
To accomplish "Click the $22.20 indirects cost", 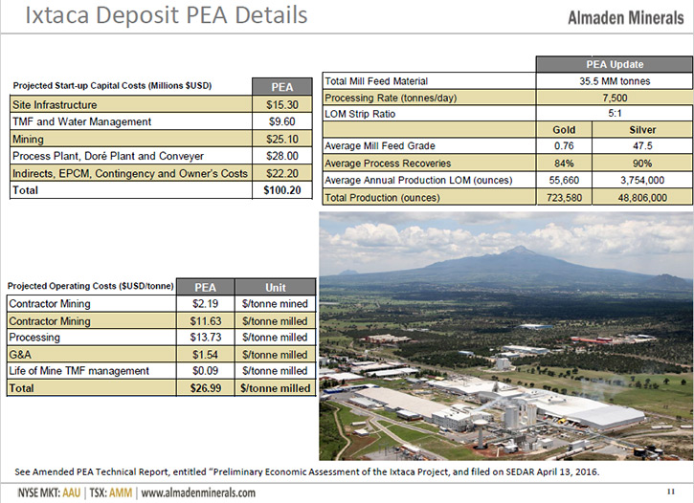I will point(282,173).
